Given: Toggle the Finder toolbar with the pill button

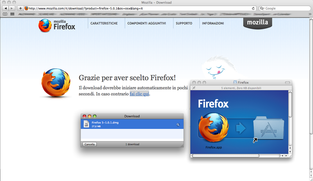Looking at the screenshot, I should point(288,82).
